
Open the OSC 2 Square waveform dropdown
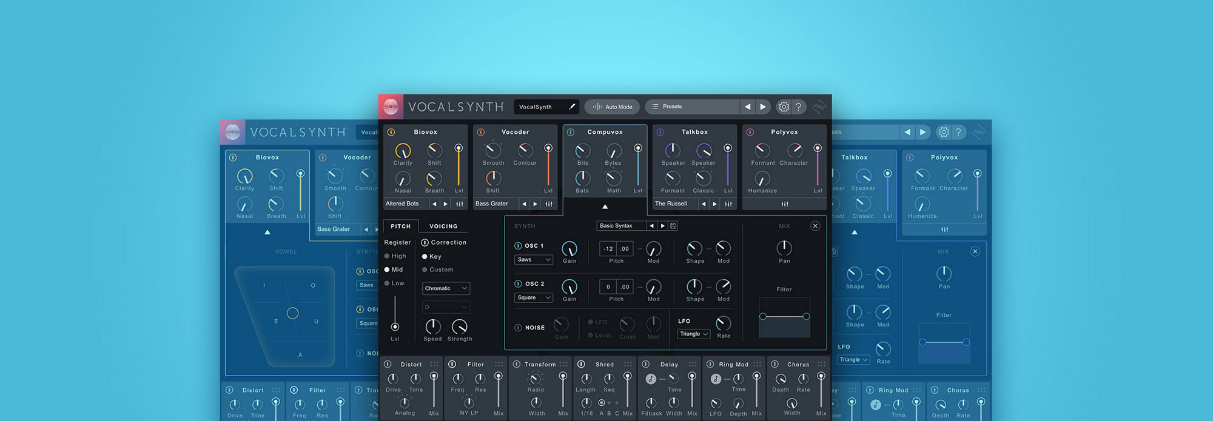coord(533,298)
